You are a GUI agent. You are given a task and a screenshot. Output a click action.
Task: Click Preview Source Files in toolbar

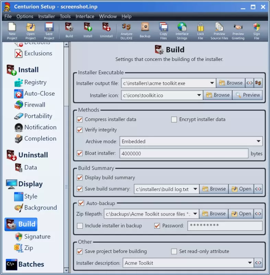[x=219, y=31]
